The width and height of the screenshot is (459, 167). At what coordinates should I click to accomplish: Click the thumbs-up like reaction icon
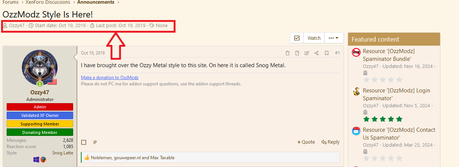[x=87, y=157]
